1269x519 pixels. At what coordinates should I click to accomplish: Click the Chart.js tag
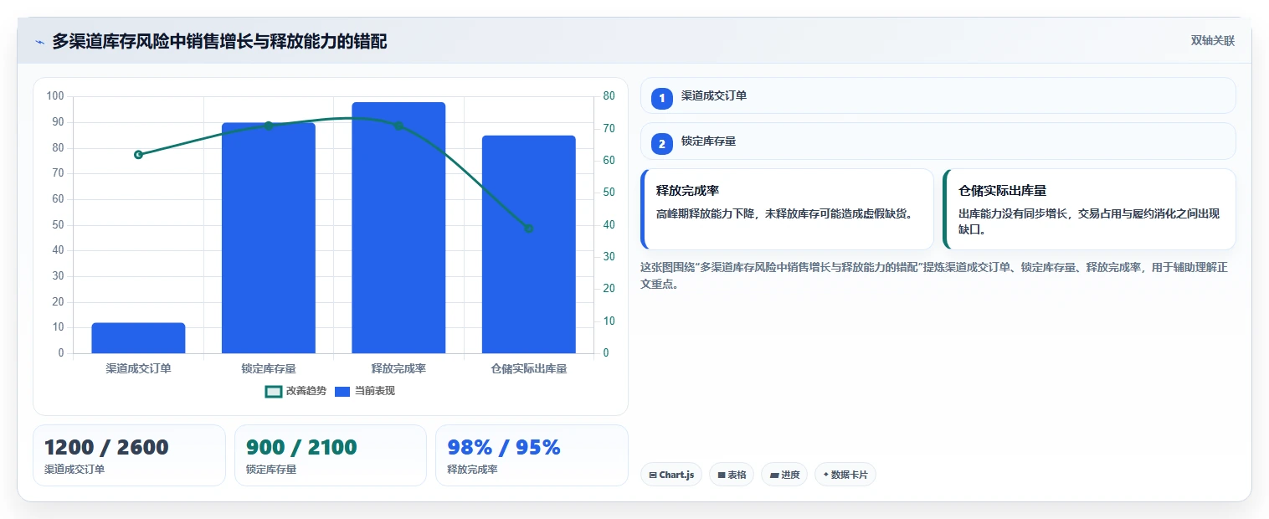coord(671,475)
